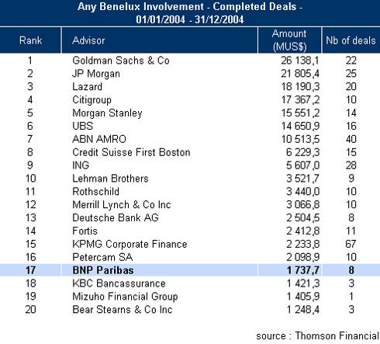
Task: Click Citigroup amount 17 367,2
Action: pos(300,100)
